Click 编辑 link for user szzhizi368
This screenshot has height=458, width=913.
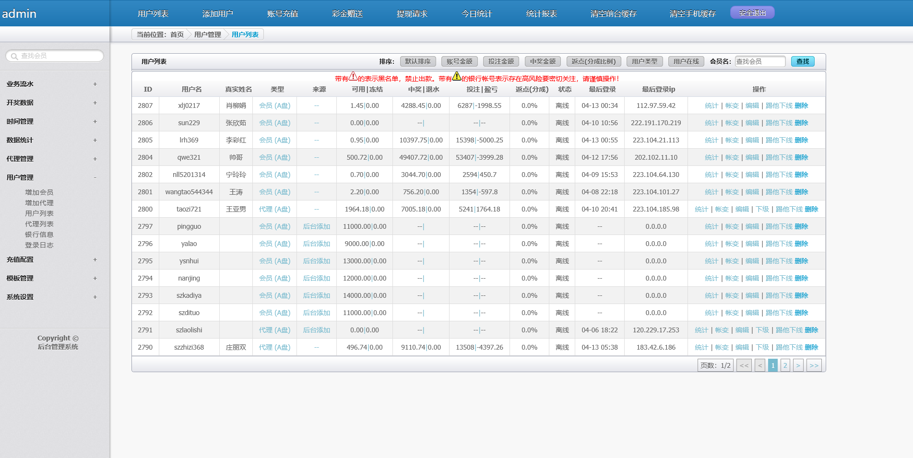click(x=742, y=347)
